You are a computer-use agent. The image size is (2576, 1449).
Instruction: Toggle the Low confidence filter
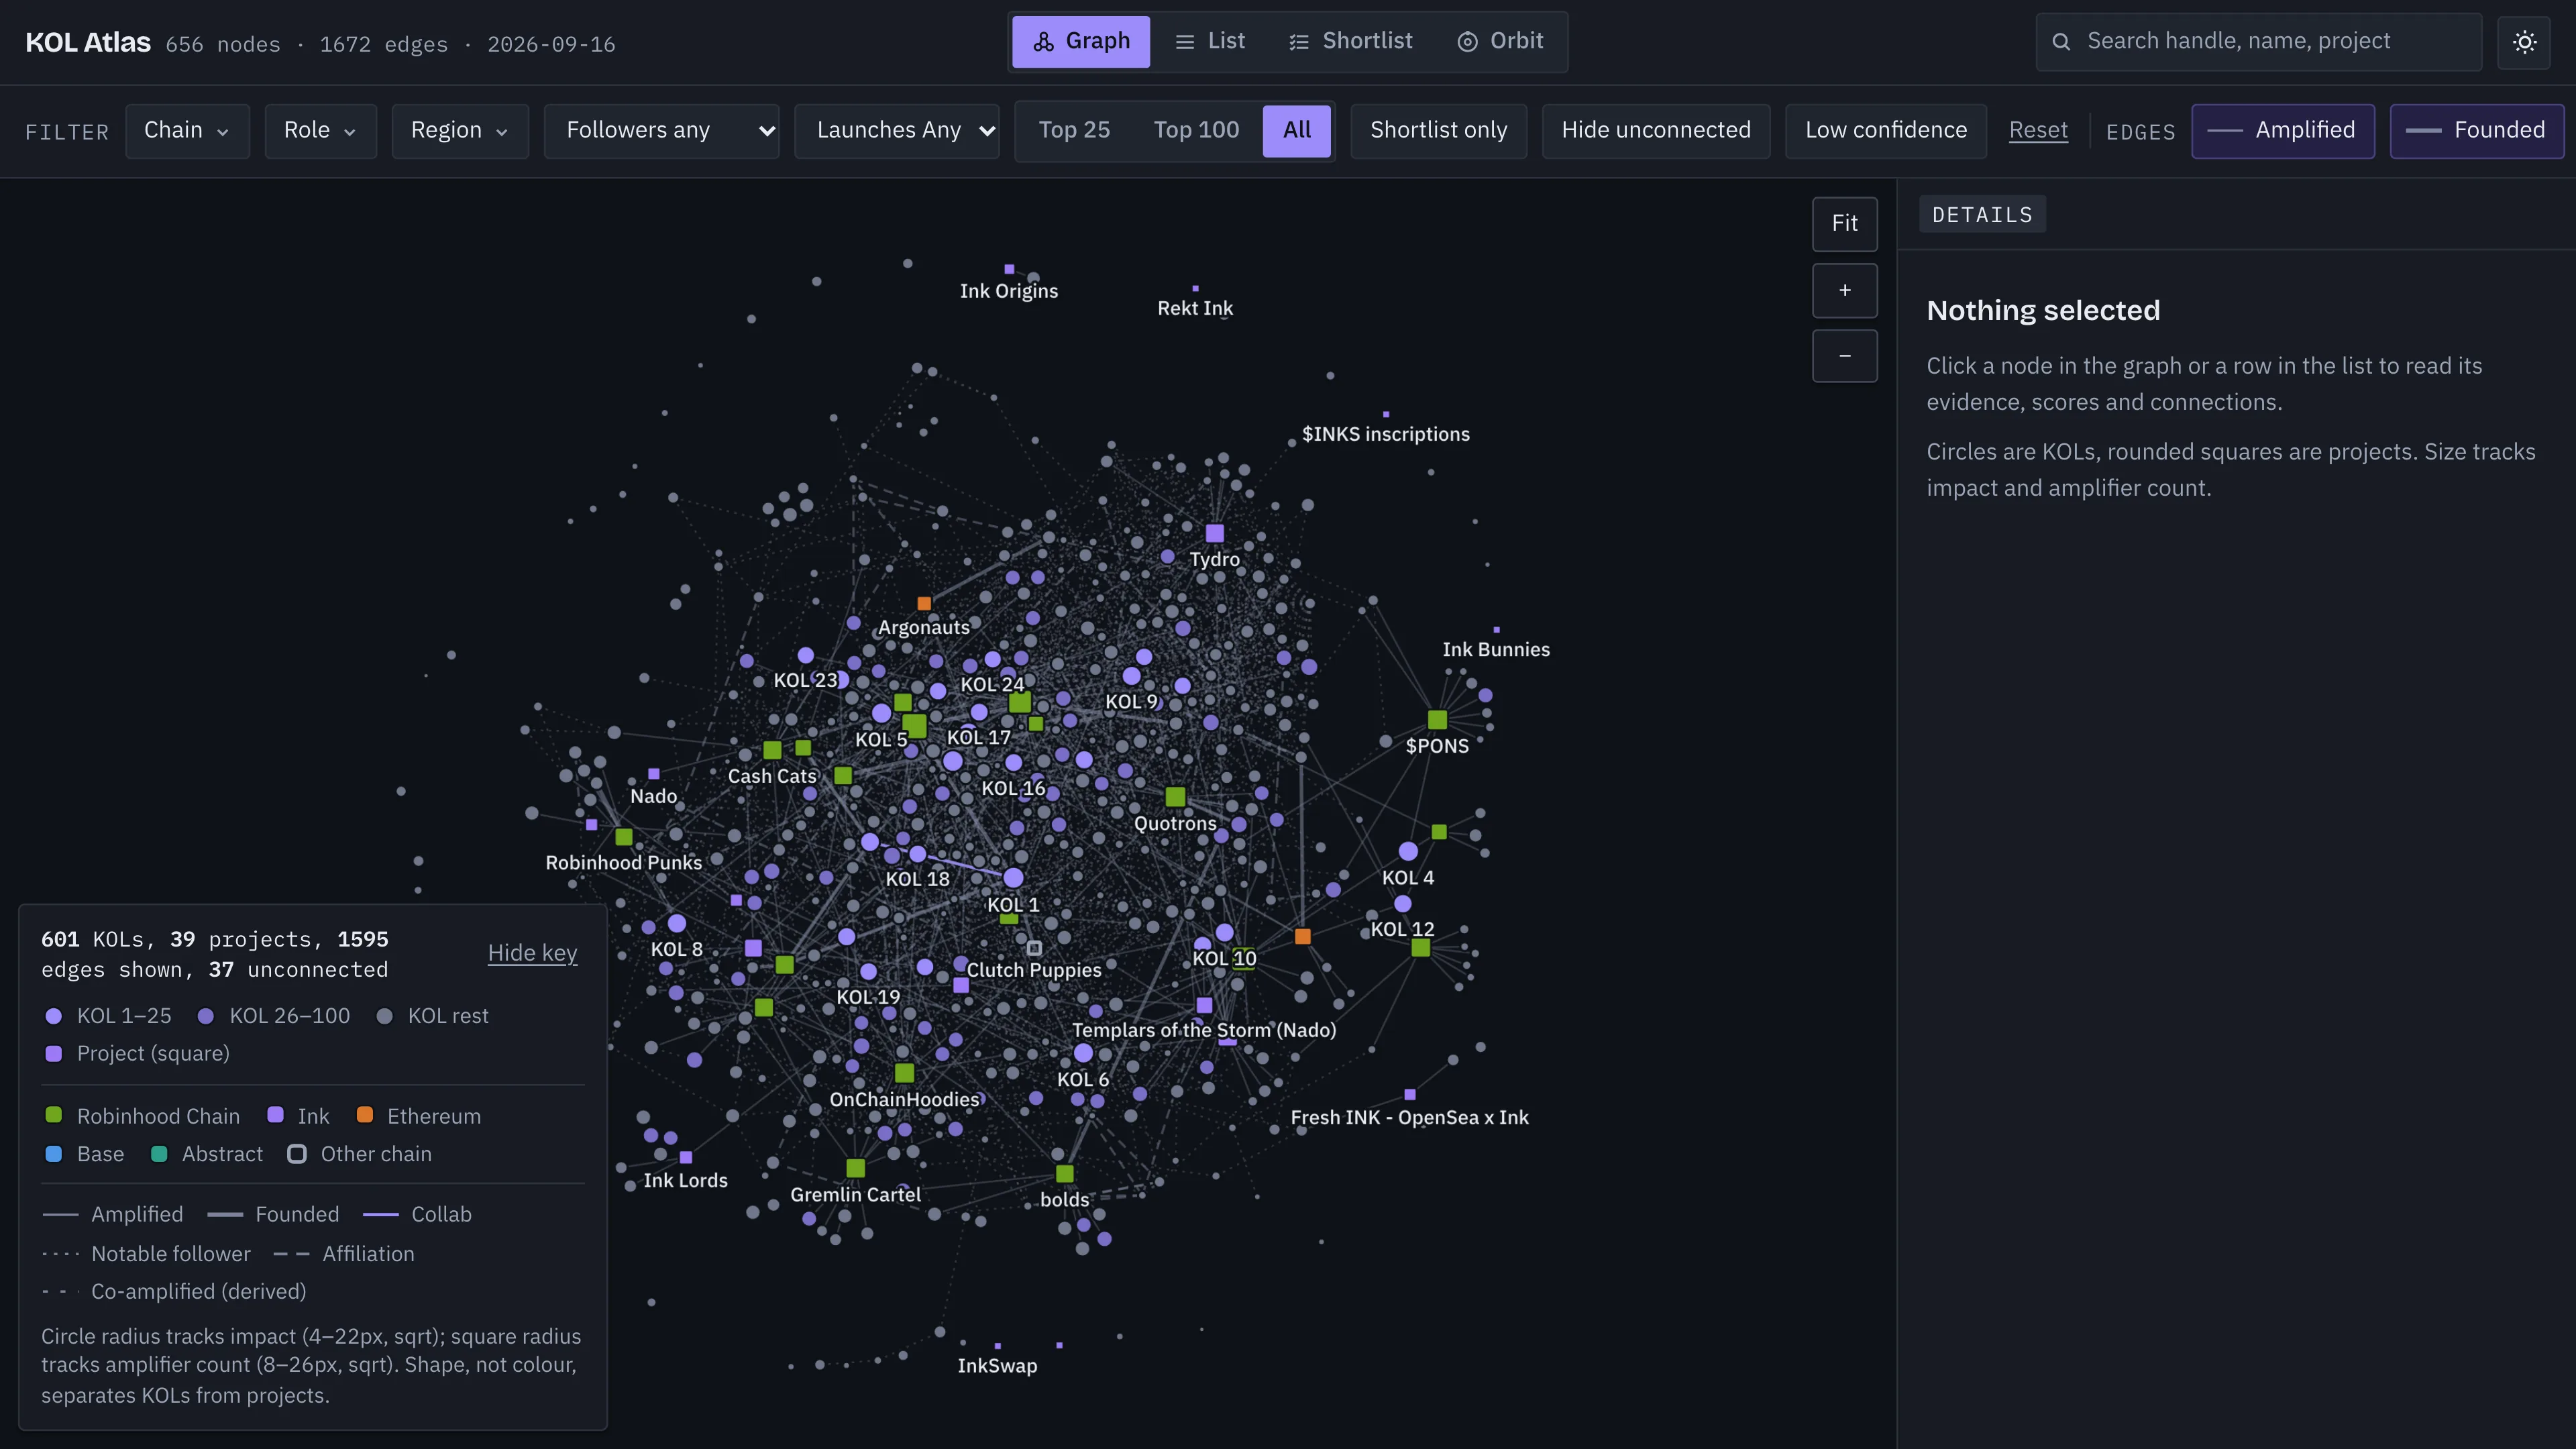(x=1885, y=131)
